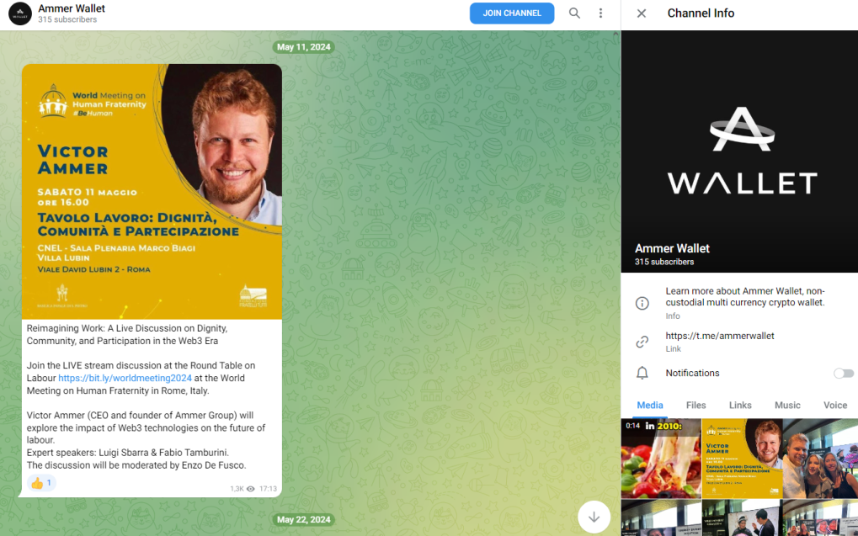
Task: Click the 'Learn more about Ammer Wallet' description
Action: pyautogui.click(x=744, y=296)
